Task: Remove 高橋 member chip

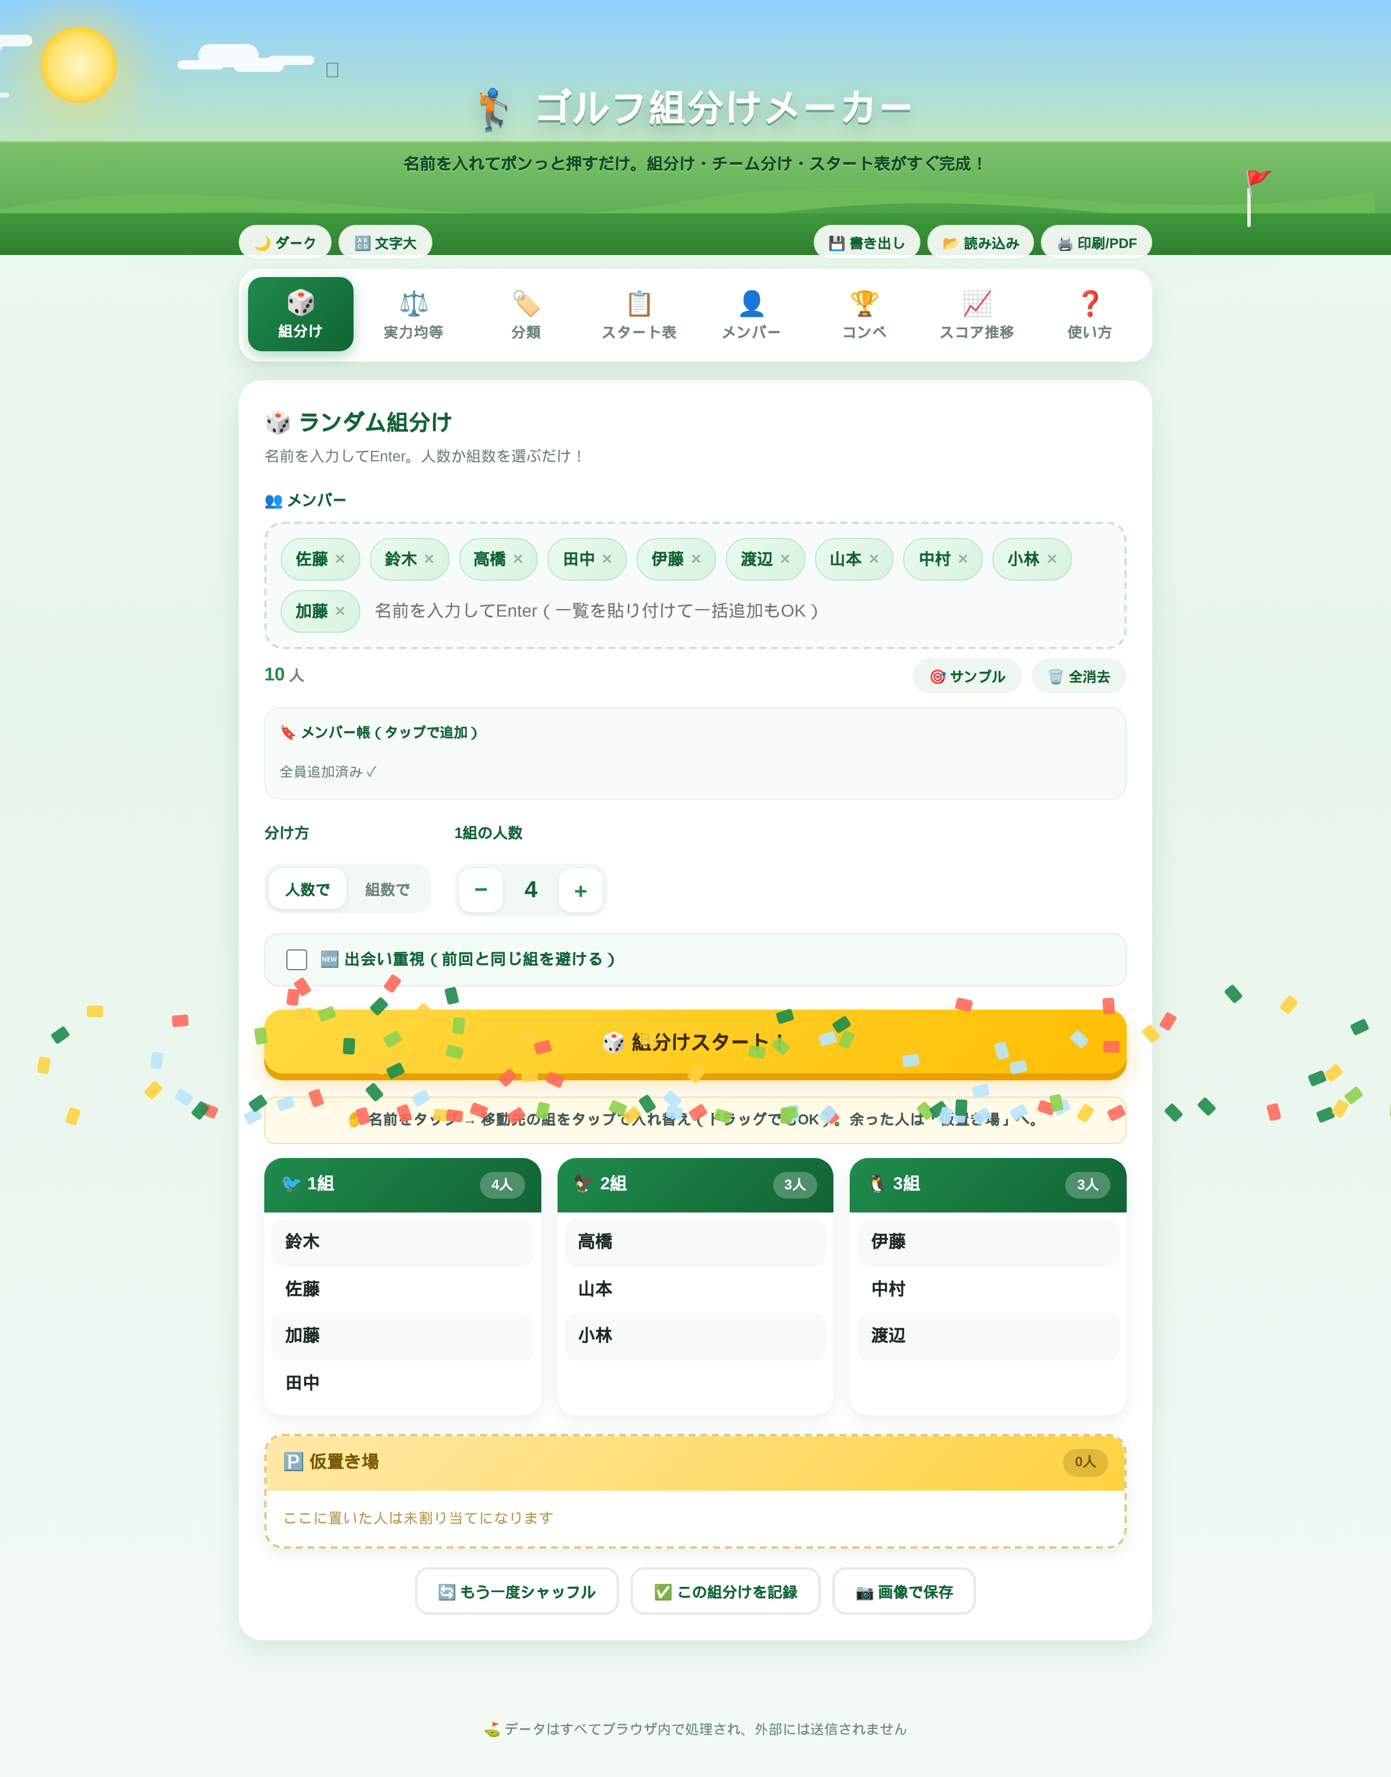Action: tap(518, 559)
